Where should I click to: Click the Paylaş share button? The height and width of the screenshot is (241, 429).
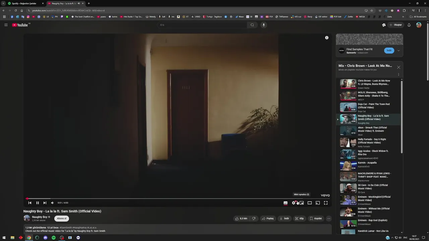coord(268,219)
